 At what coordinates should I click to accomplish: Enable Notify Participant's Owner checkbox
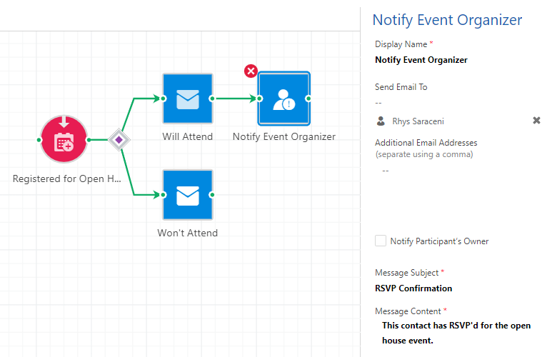click(381, 241)
